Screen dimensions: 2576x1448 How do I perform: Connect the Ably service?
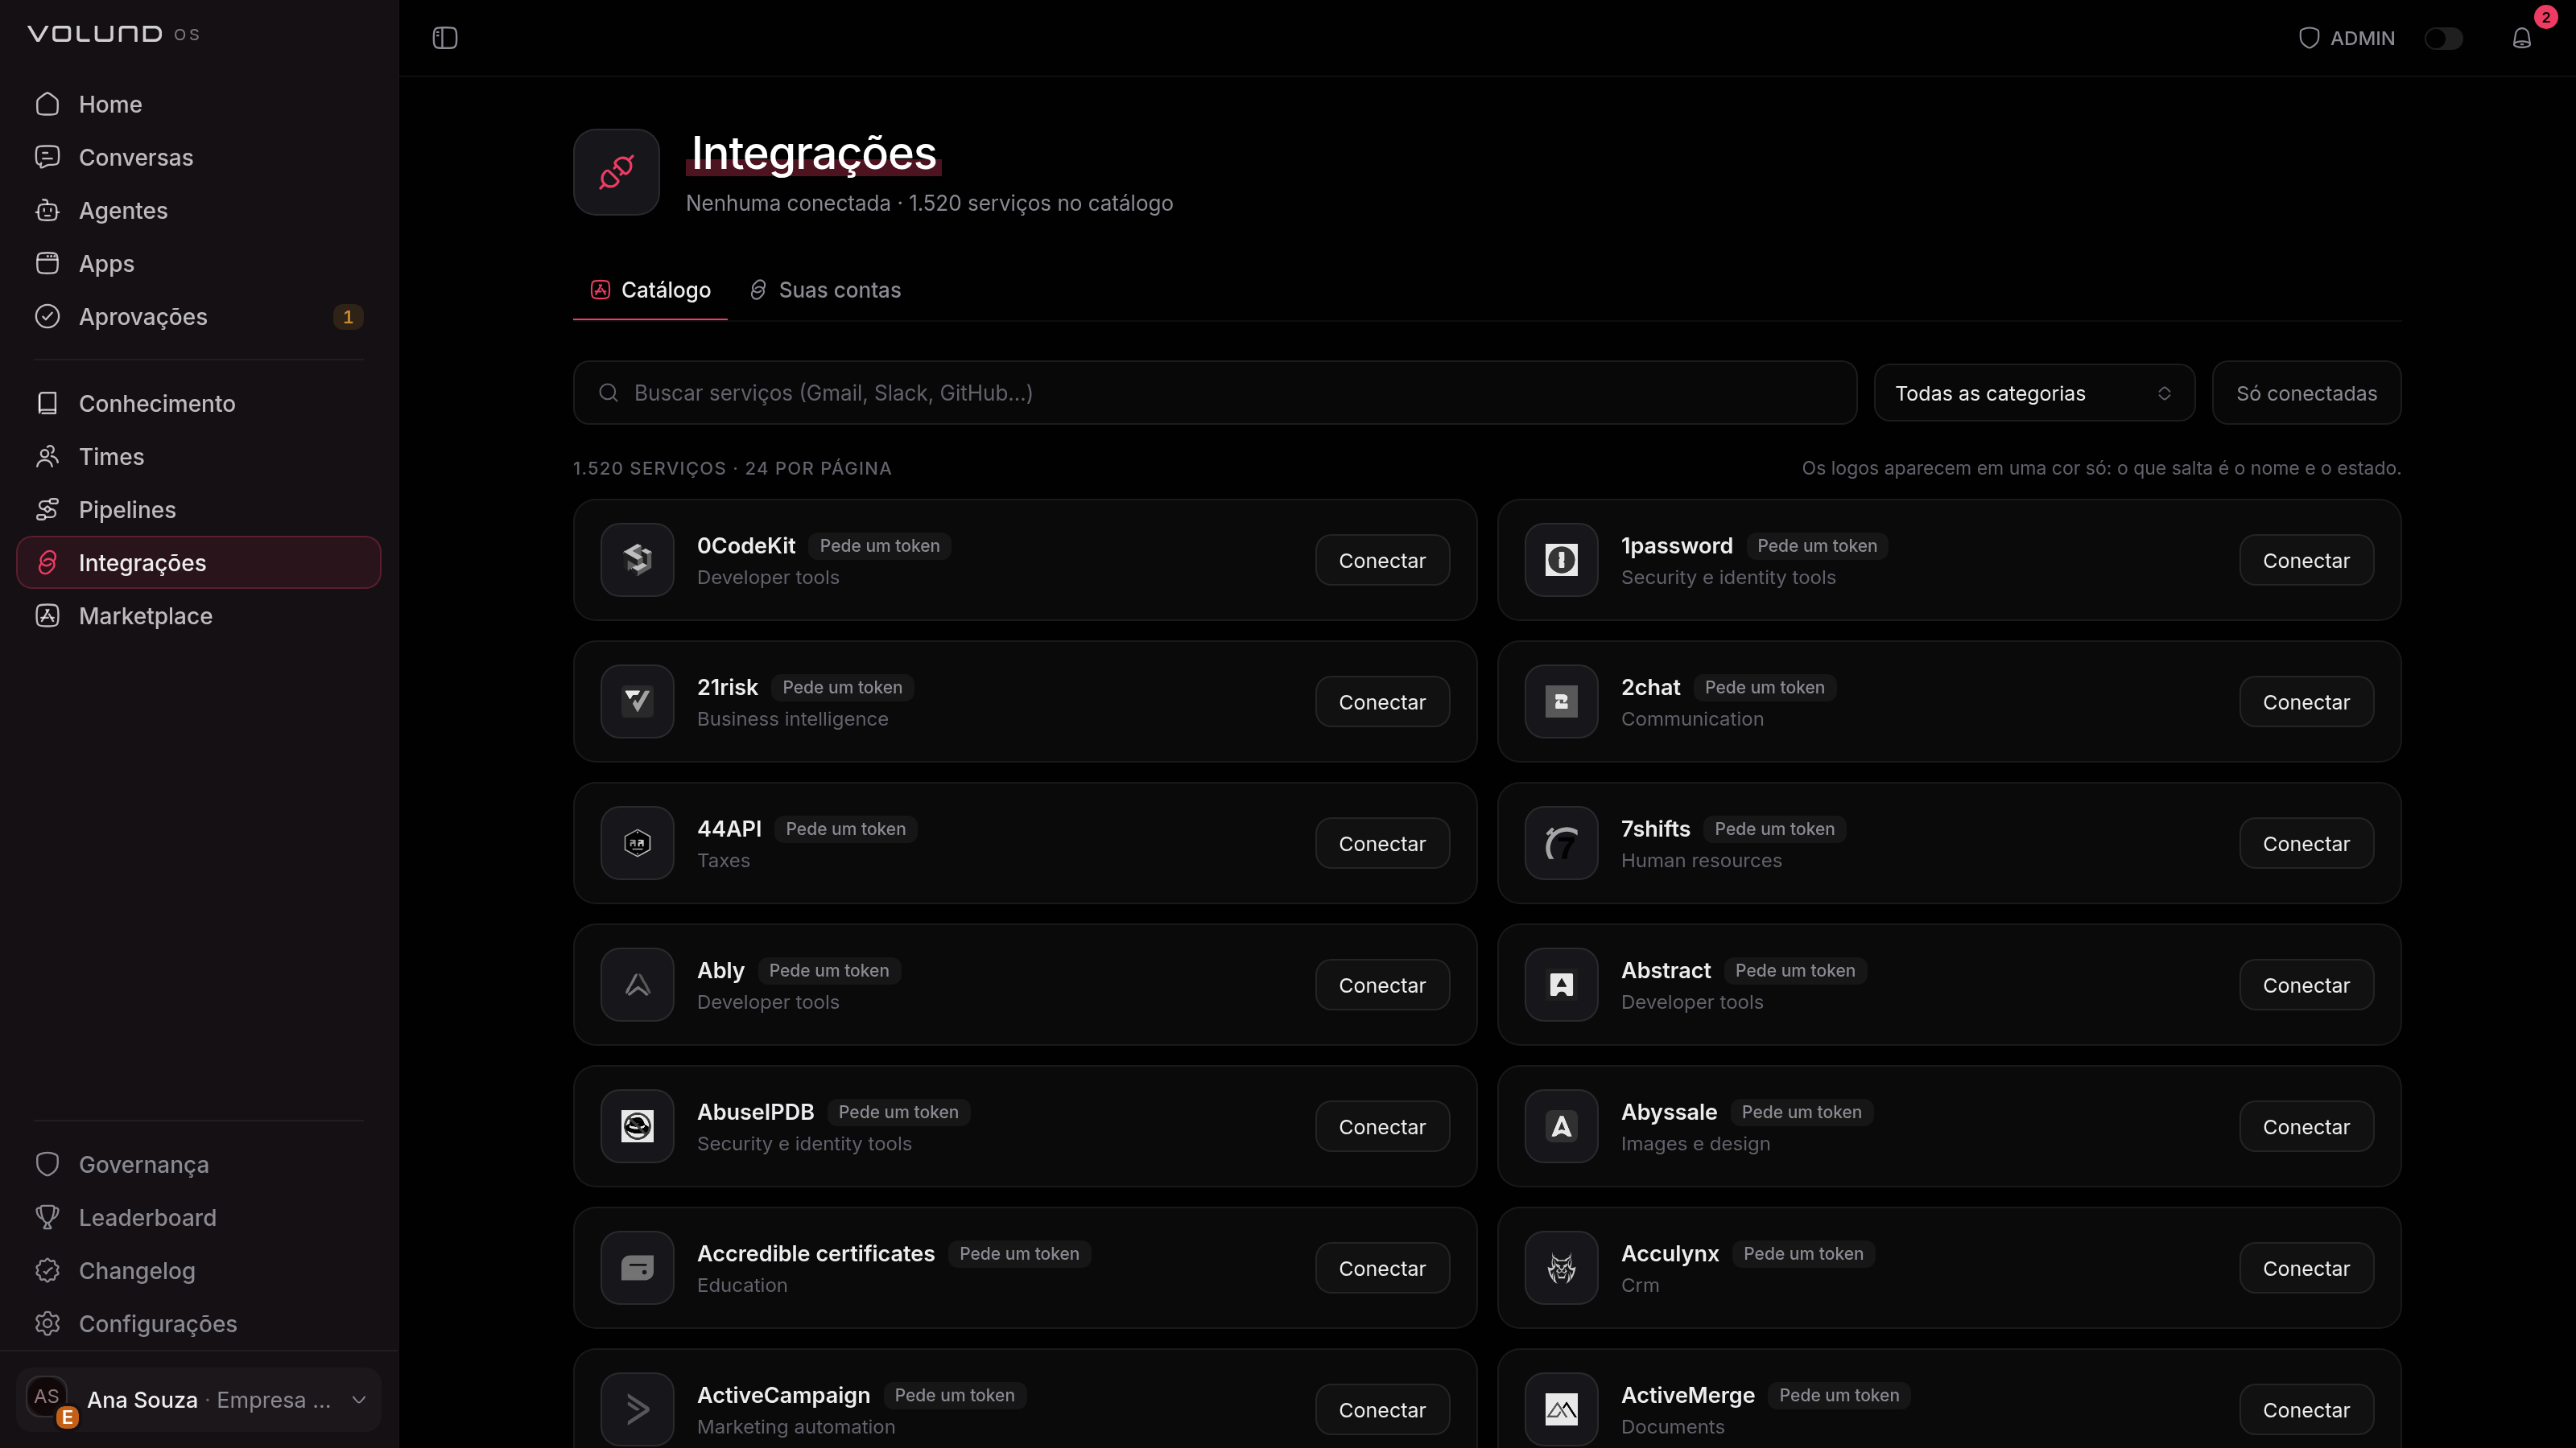[1382, 985]
